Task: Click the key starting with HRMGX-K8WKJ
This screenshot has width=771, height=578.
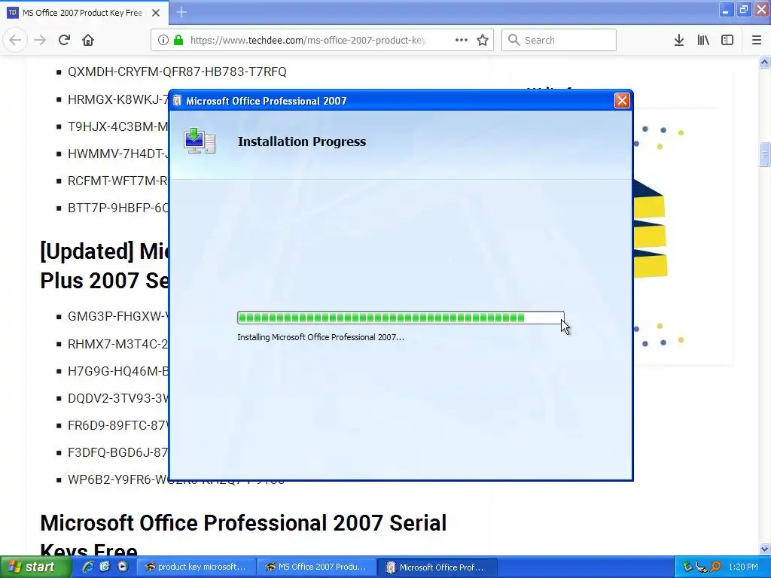Action: (x=118, y=99)
